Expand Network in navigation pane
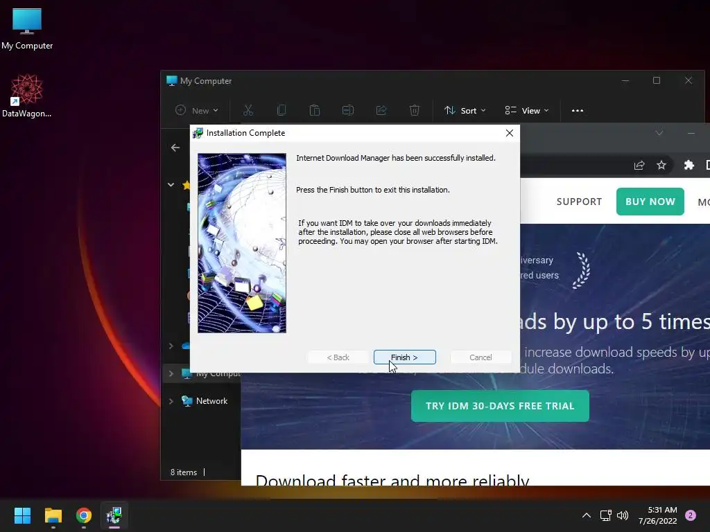 (x=171, y=401)
